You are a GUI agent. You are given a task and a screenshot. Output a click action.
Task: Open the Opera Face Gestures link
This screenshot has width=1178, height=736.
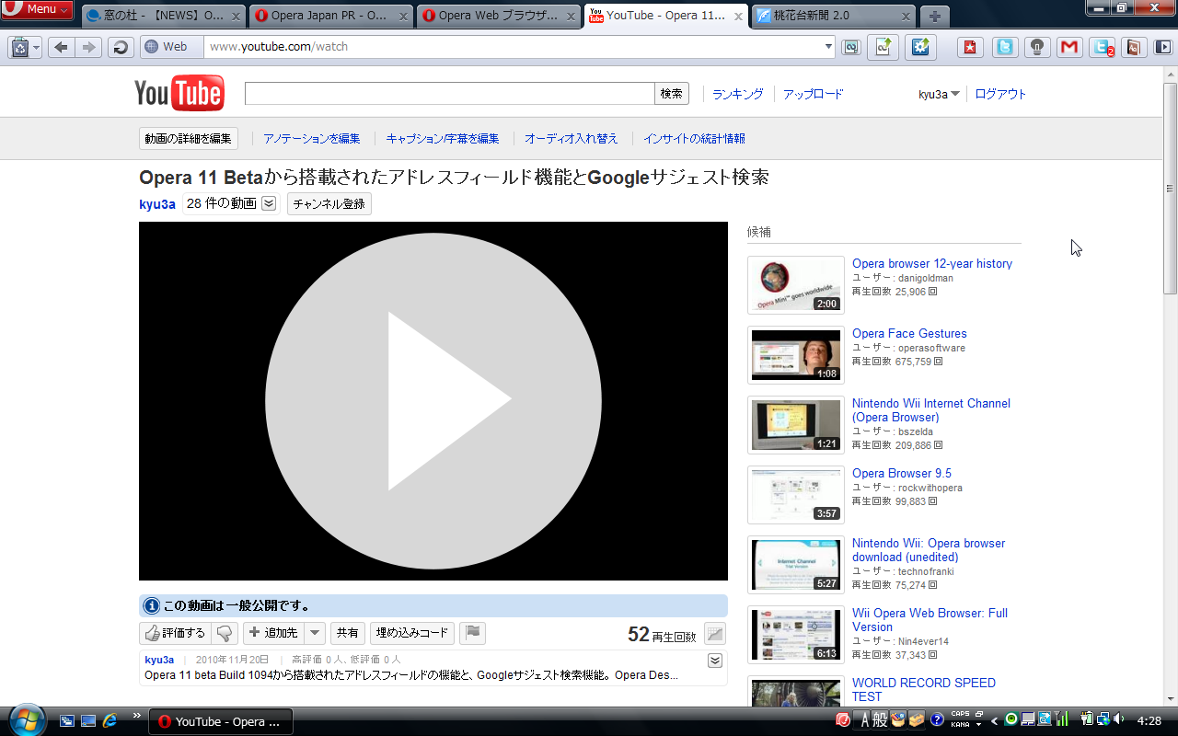click(x=909, y=333)
